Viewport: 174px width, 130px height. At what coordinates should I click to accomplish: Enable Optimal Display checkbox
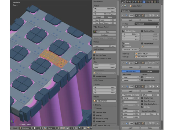pyautogui.click(x=142, y=80)
